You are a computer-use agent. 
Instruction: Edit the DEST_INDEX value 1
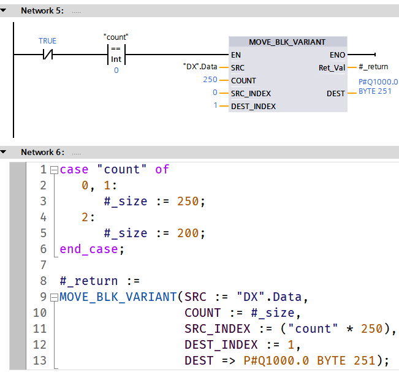click(215, 106)
